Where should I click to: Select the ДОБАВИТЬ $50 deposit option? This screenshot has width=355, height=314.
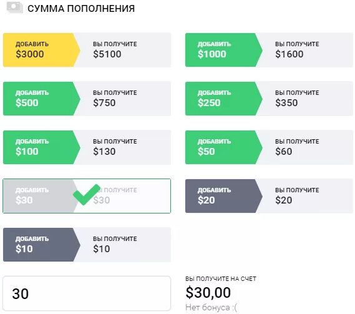point(223,147)
